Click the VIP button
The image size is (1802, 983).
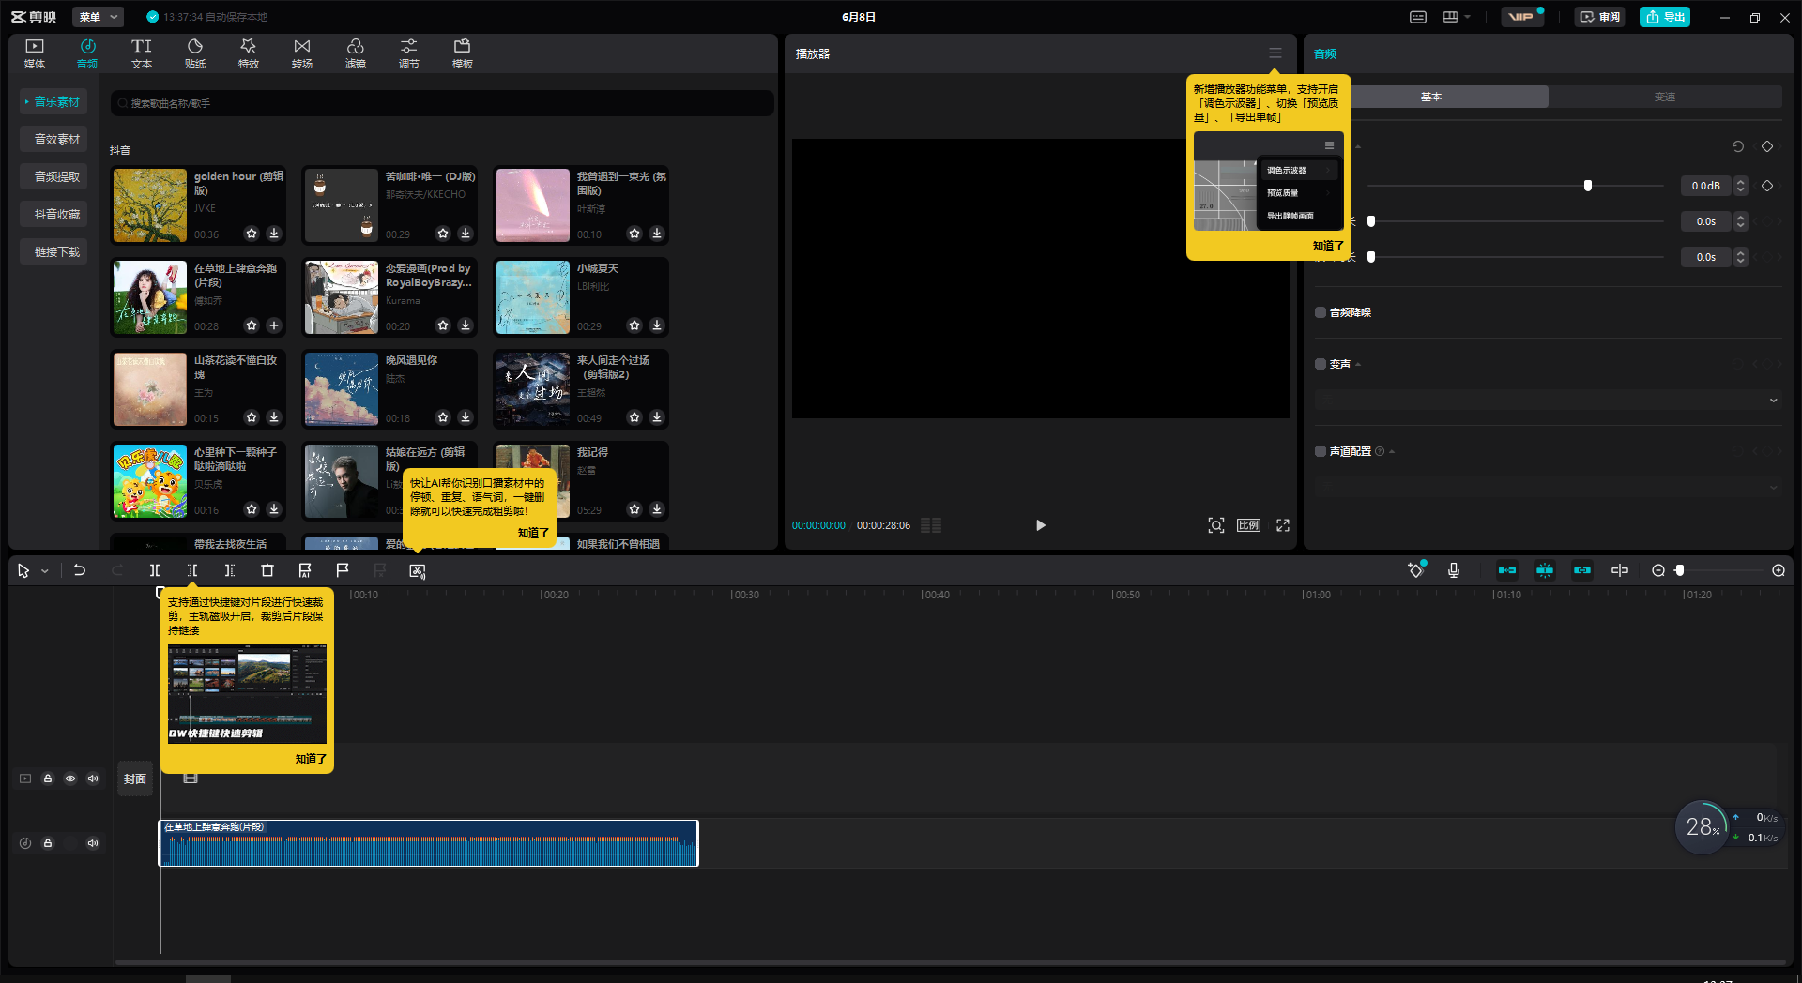pyautogui.click(x=1521, y=17)
